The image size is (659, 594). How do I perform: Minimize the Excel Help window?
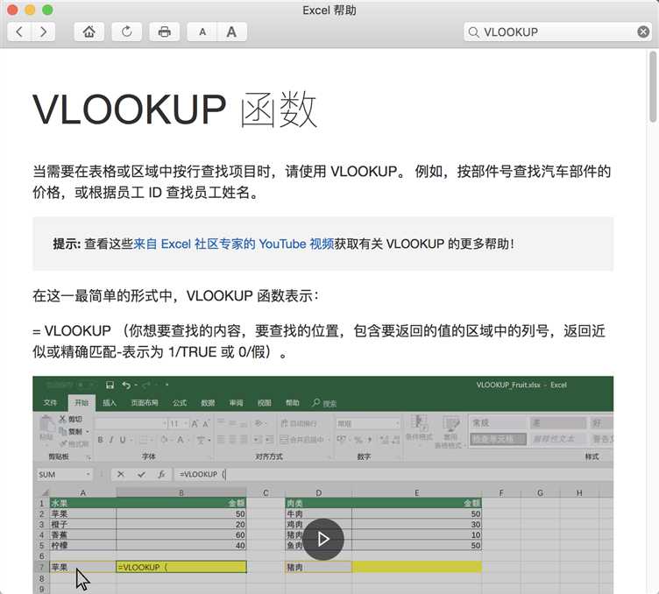pyautogui.click(x=30, y=10)
